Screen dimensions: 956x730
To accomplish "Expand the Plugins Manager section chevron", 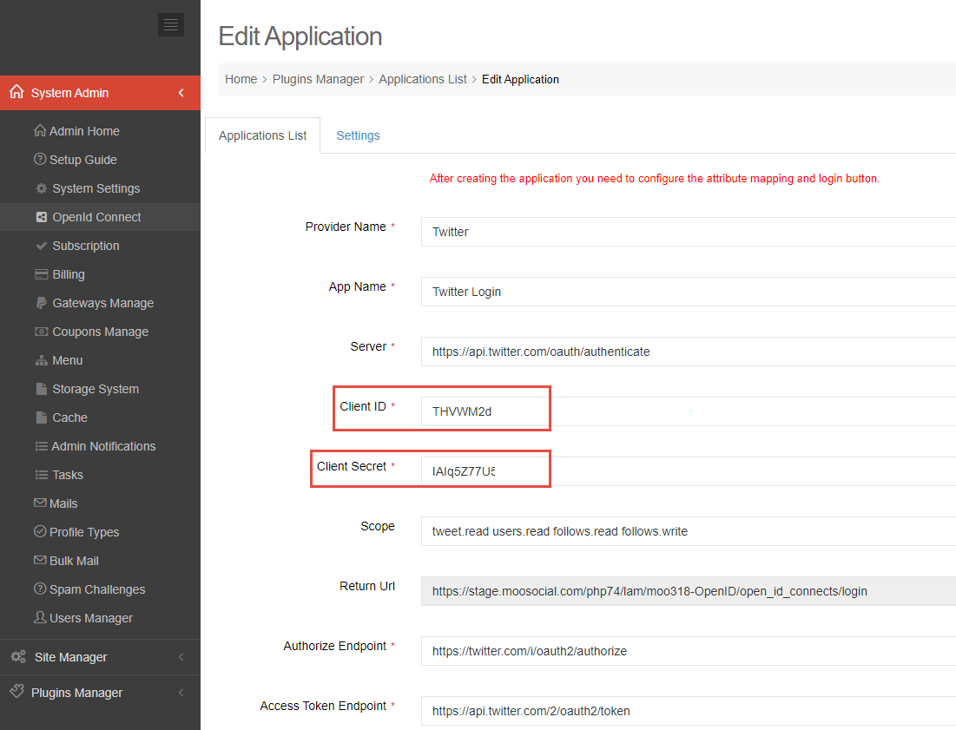I will [181, 692].
